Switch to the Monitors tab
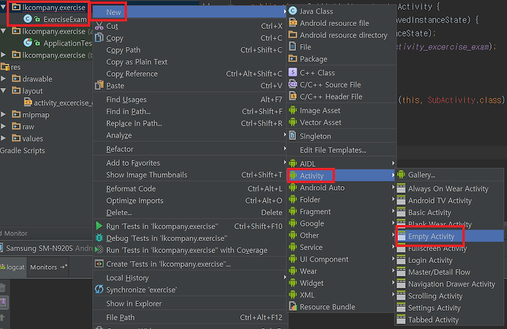The height and width of the screenshot is (329, 507). point(48,267)
